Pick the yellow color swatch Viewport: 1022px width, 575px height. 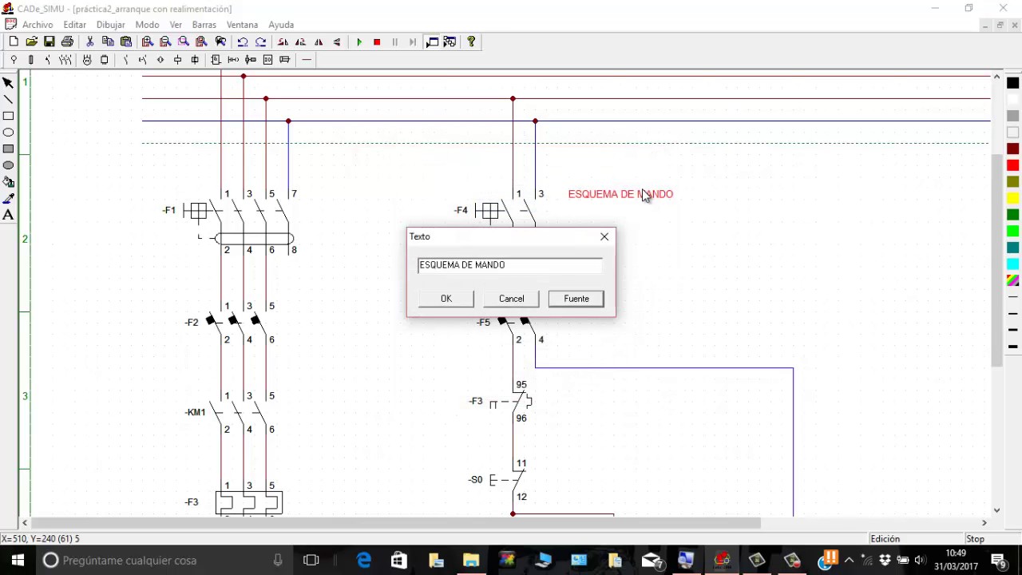pyautogui.click(x=1012, y=198)
